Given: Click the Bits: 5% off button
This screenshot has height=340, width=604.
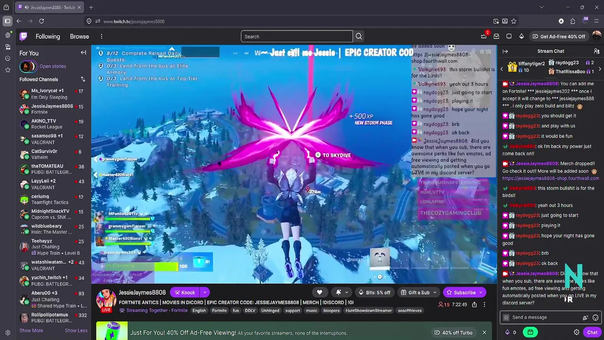Looking at the screenshot, I should click(x=375, y=292).
